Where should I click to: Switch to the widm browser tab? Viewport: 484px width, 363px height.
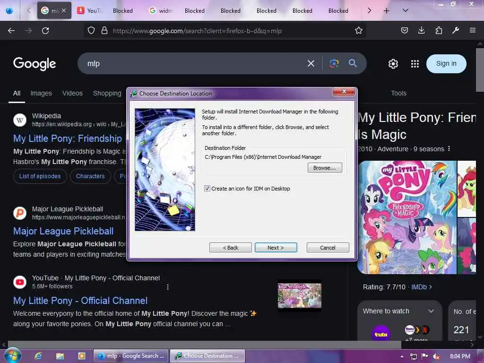point(162,11)
